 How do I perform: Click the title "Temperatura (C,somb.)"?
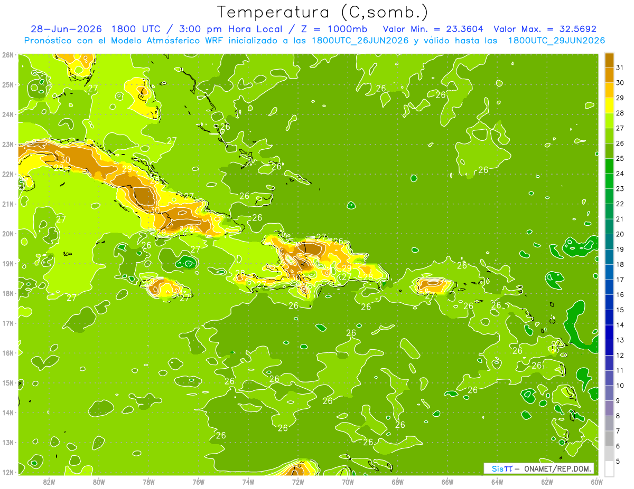click(323, 13)
